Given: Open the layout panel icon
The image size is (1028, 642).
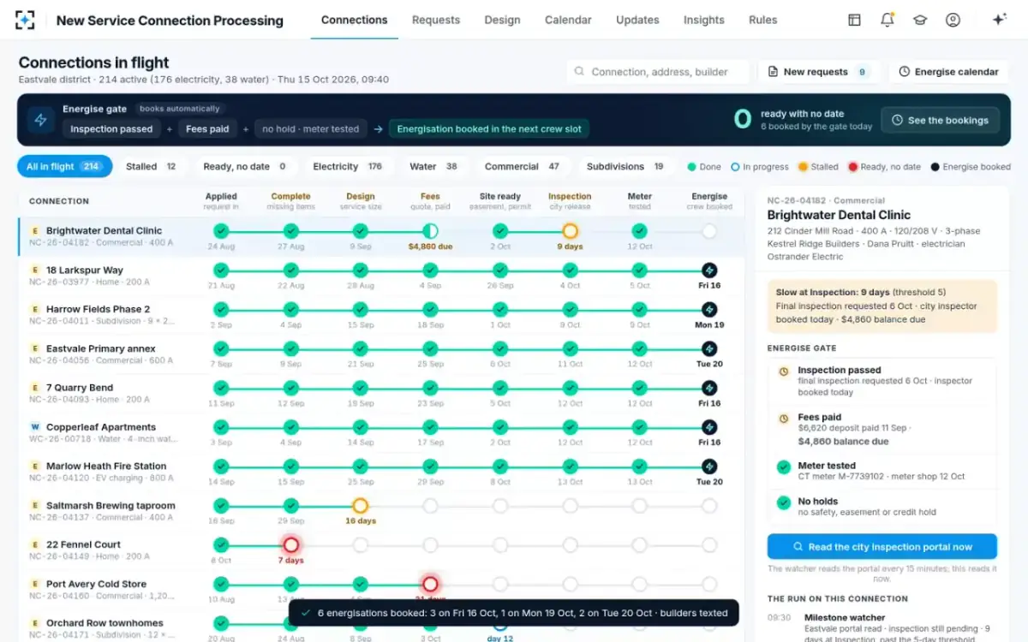Looking at the screenshot, I should tap(854, 20).
